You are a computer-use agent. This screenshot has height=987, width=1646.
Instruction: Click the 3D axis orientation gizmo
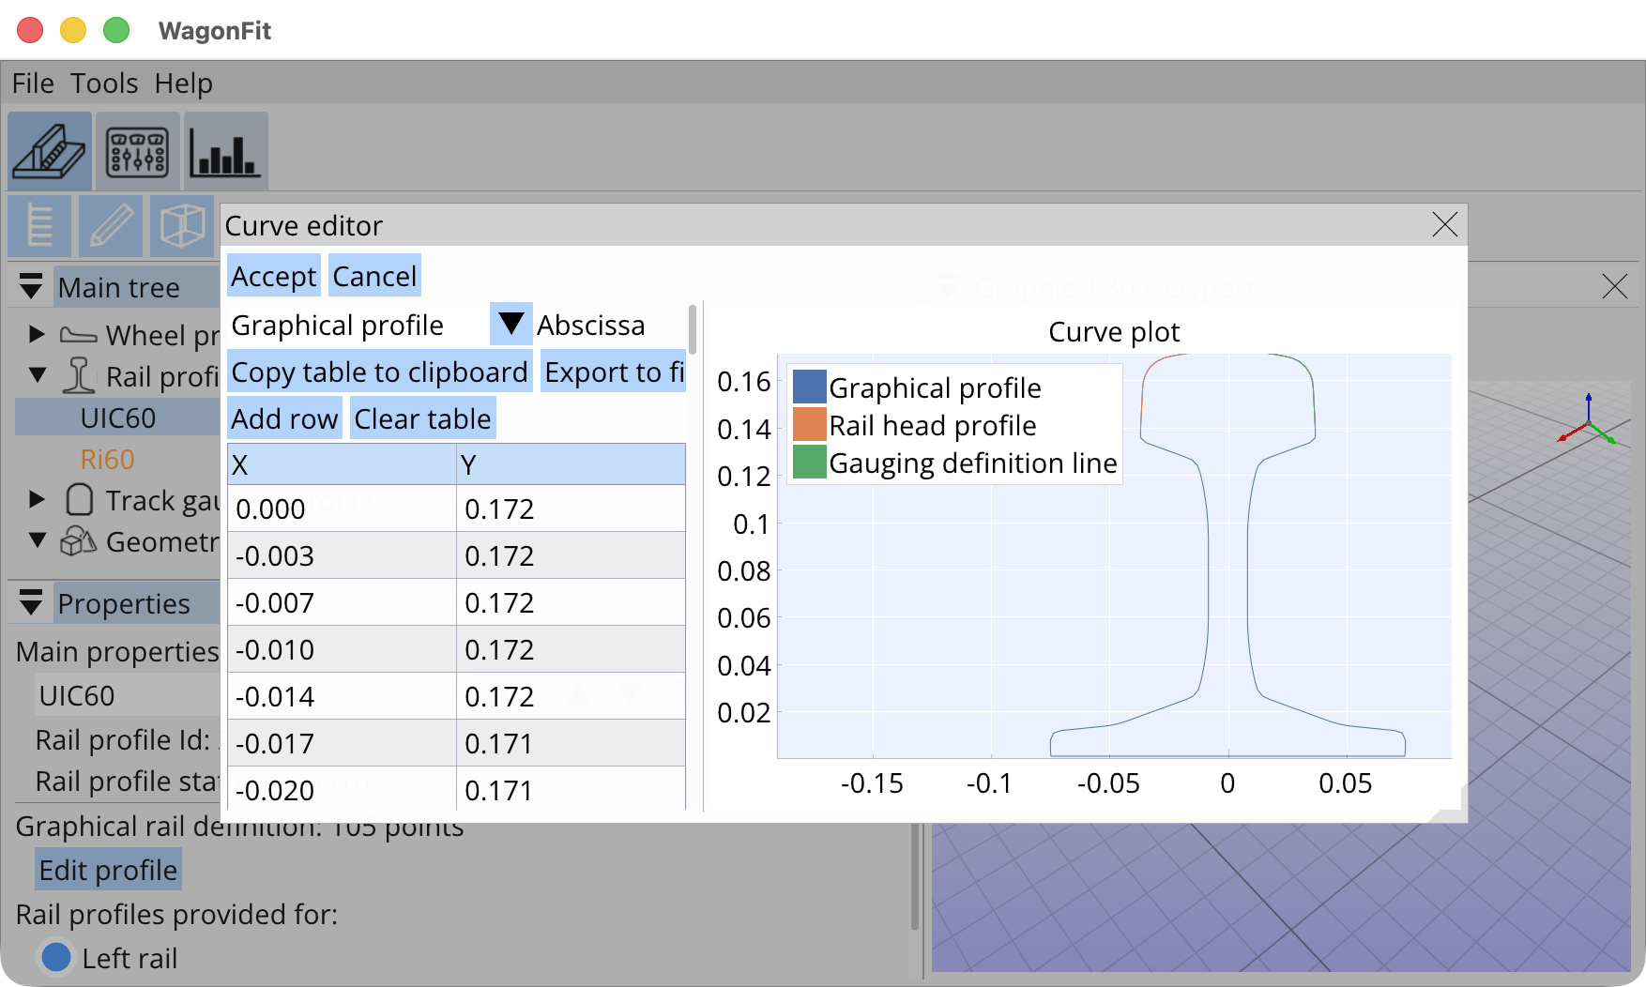[1587, 422]
